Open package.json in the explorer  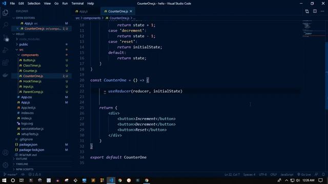28,144
